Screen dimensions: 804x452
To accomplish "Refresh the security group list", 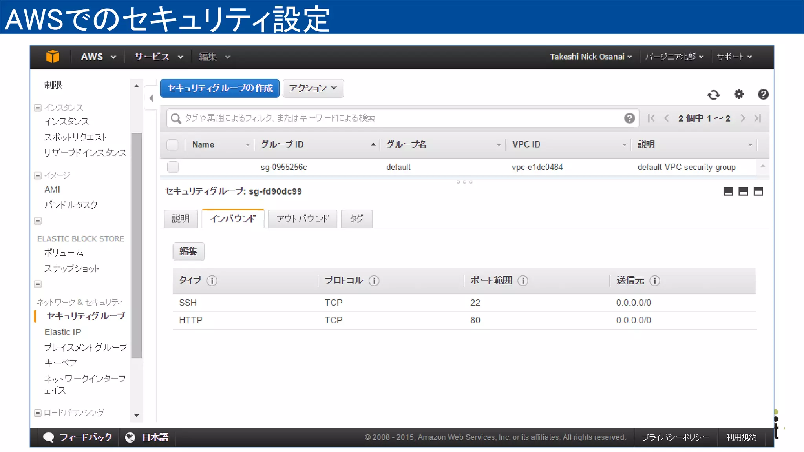I will point(713,95).
